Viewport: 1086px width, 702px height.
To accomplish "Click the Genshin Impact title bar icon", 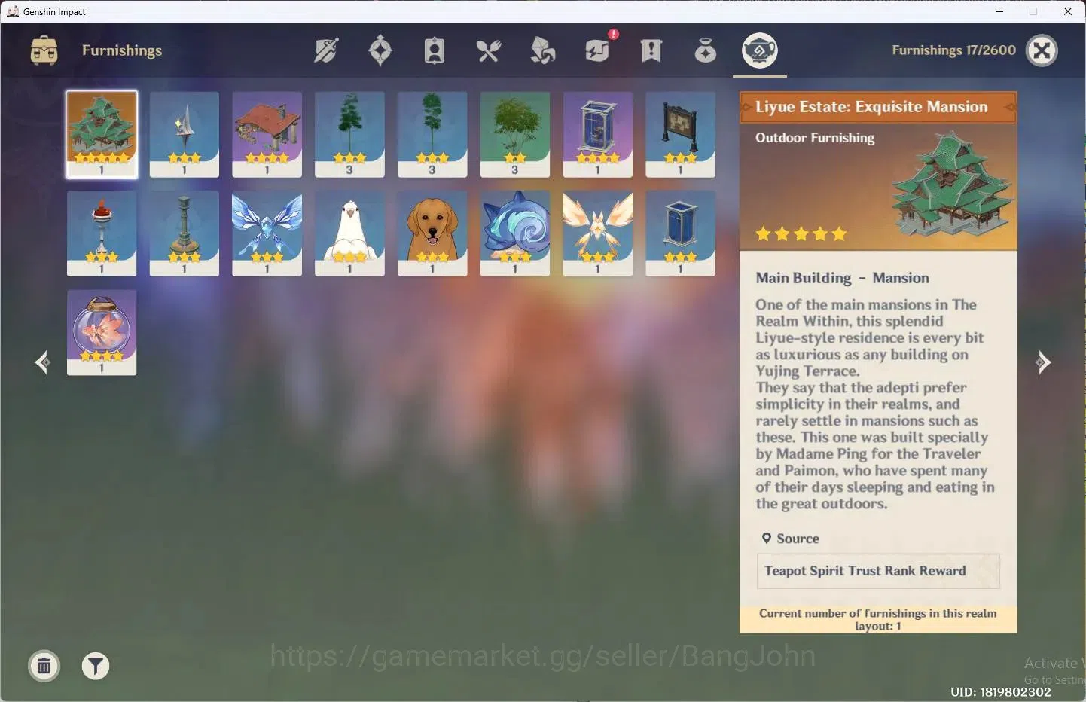I will pyautogui.click(x=13, y=11).
